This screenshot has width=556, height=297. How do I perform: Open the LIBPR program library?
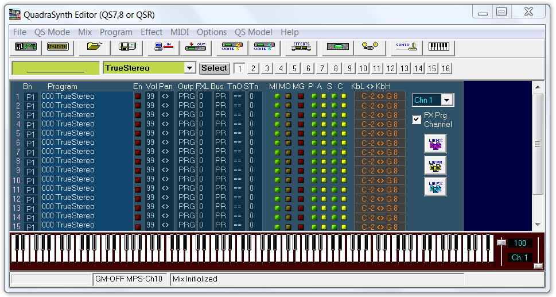tap(435, 165)
